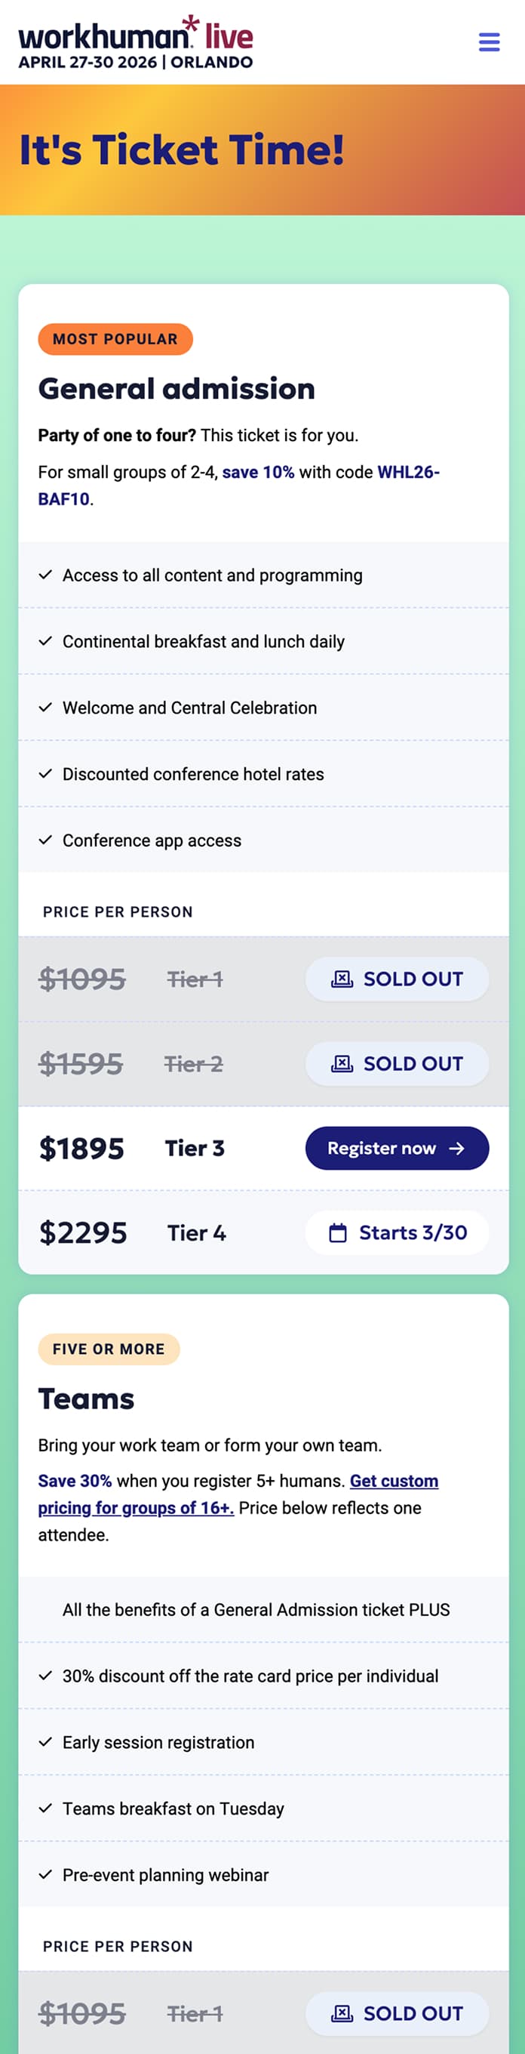
Task: Toggle check next to Continental breakfast and lunch daily
Action: 45,641
